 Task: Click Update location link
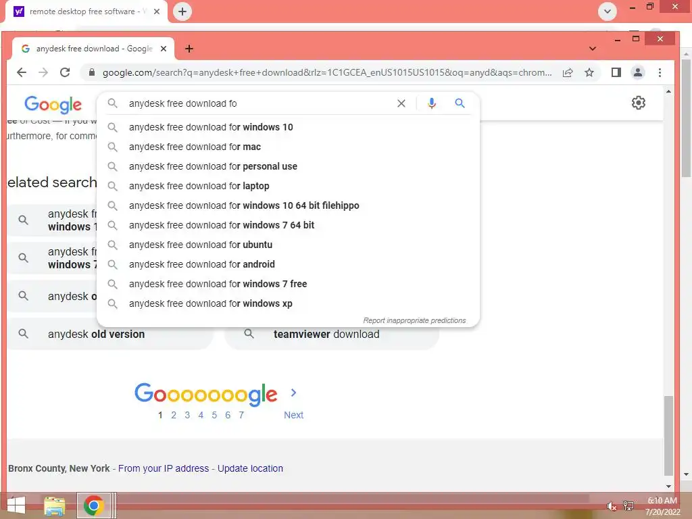point(250,468)
